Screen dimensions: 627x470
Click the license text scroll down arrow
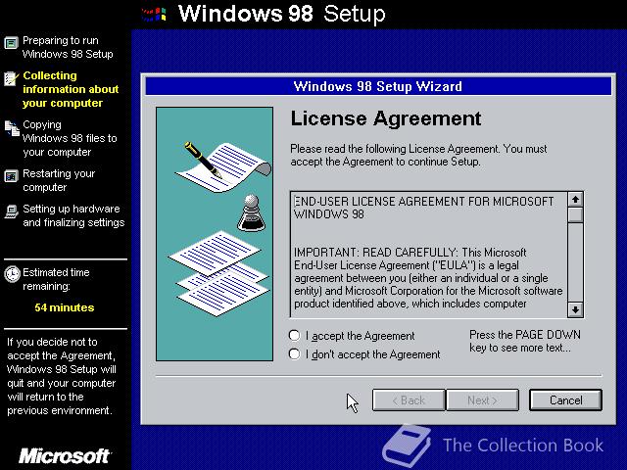click(x=575, y=309)
